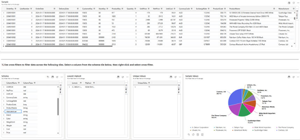Open ColumnName header menu in Schema
The height and width of the screenshot is (140, 300).
[19, 83]
